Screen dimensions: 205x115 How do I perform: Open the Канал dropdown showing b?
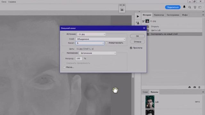pos(90,43)
